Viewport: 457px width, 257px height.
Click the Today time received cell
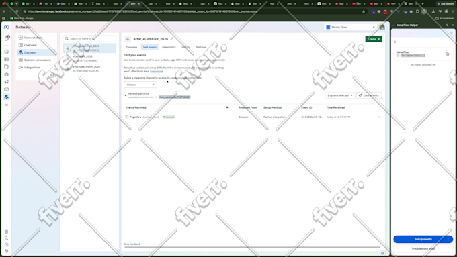[338, 117]
